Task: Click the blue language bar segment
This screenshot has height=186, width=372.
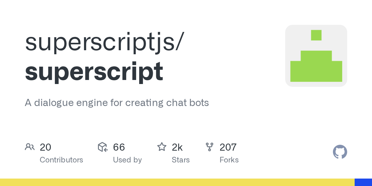Action: click(363, 182)
